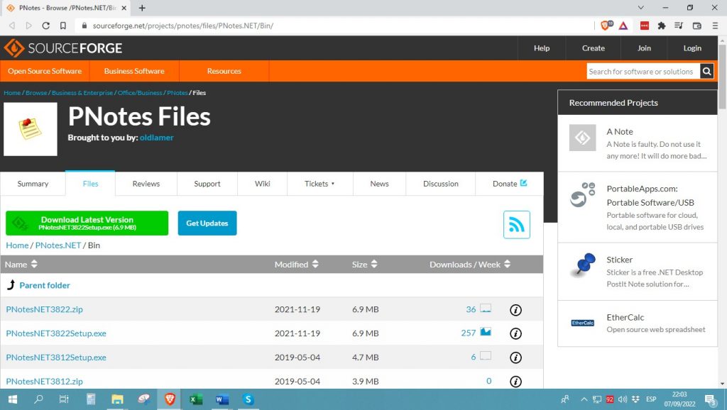The width and height of the screenshot is (727, 410).
Task: Click the search magnifier icon
Action: tap(706, 71)
